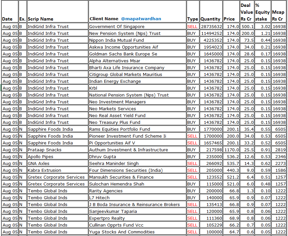Click Pioneer Investment Fund Scheme Ii cell
288x236 pixels.
137,136
